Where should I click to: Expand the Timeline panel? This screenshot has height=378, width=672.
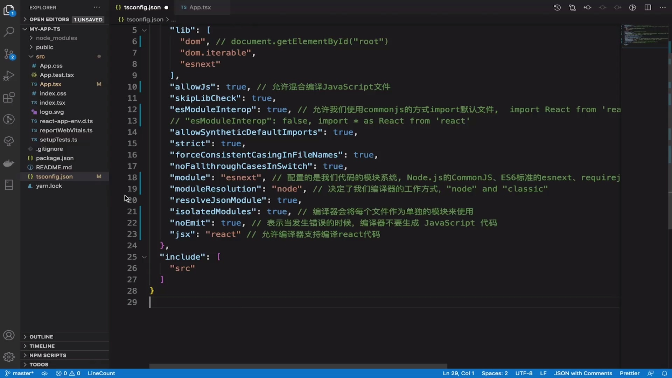65,346
